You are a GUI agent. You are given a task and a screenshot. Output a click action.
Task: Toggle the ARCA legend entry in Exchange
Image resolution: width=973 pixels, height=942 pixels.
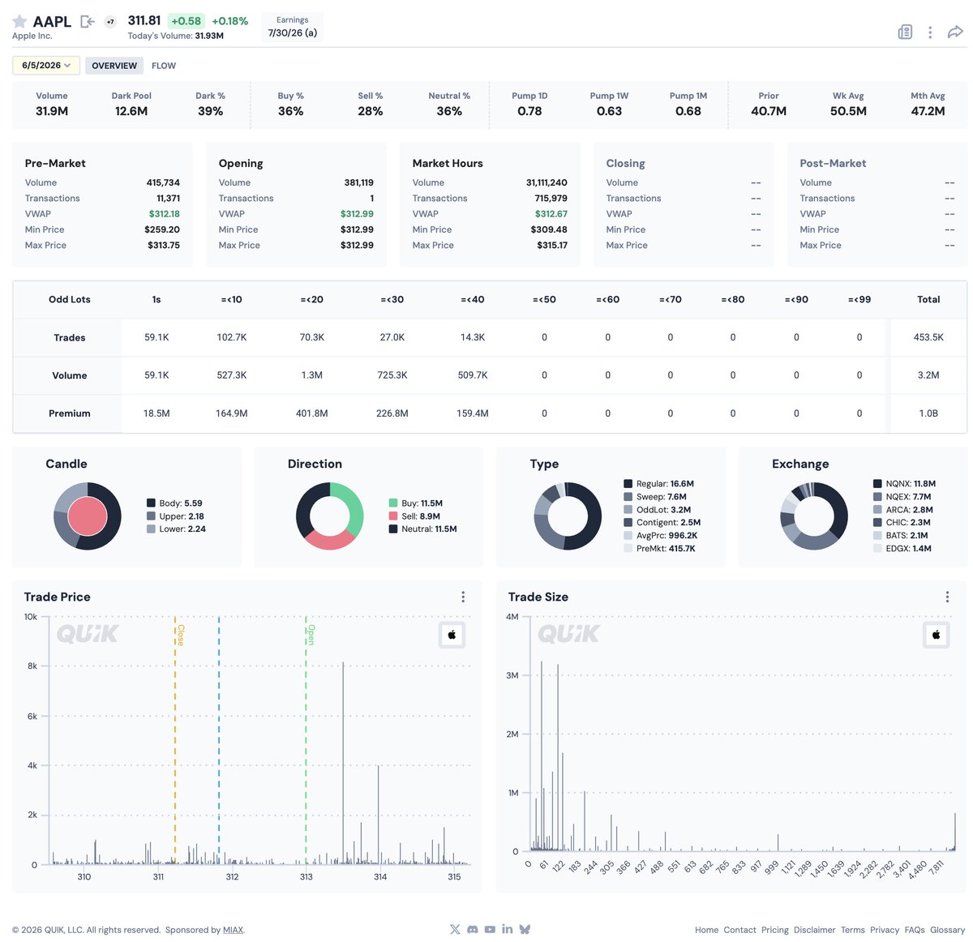[903, 510]
